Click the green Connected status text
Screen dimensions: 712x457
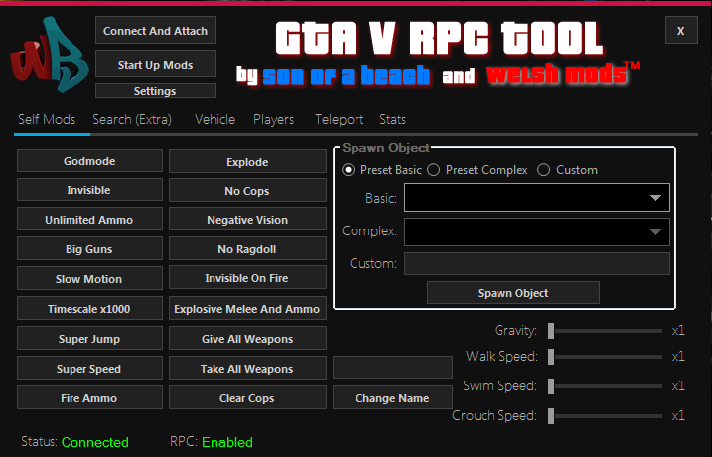95,442
